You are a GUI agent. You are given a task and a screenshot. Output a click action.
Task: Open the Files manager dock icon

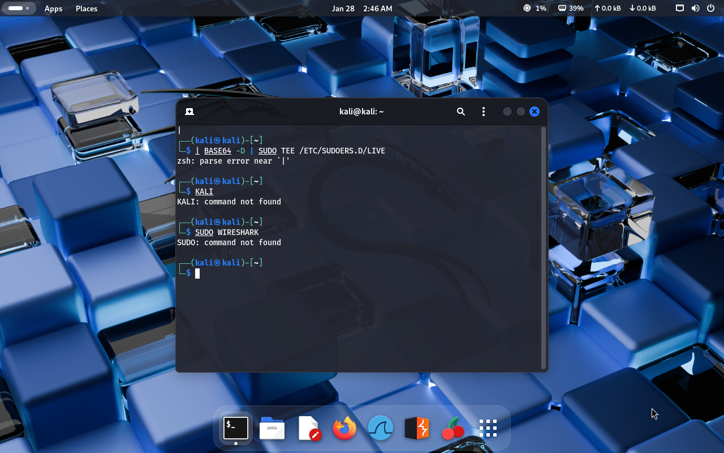tap(272, 429)
